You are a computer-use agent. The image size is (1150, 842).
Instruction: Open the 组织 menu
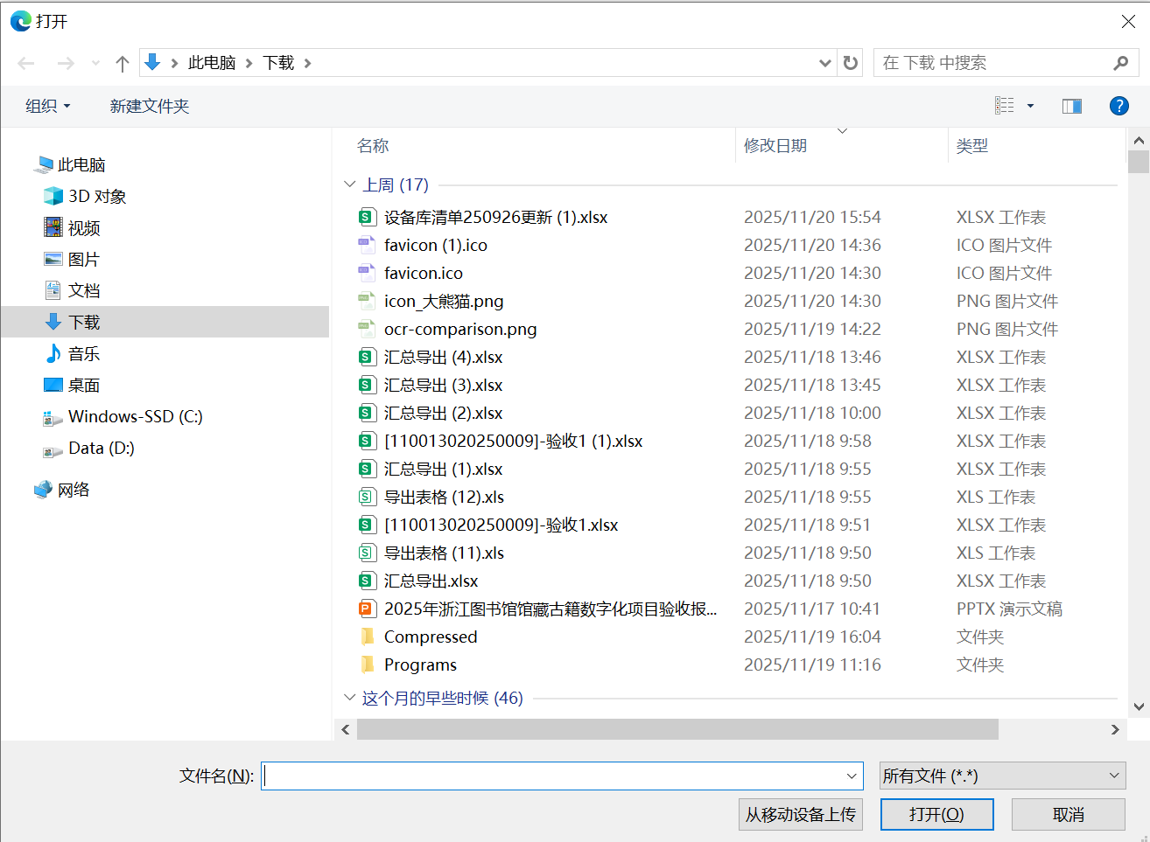(47, 106)
